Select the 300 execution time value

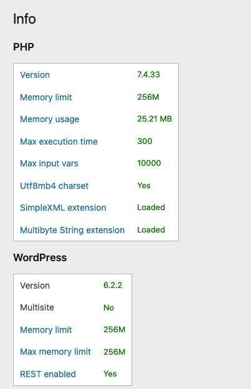pyautogui.click(x=144, y=141)
